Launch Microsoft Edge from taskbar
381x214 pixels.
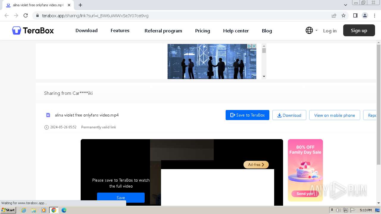64,210
